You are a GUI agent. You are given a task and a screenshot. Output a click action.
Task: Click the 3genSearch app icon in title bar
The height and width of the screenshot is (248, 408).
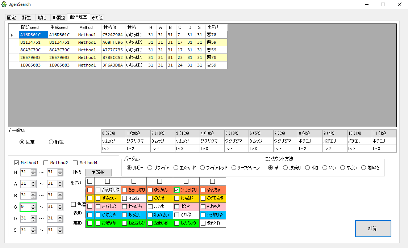click(x=4, y=4)
